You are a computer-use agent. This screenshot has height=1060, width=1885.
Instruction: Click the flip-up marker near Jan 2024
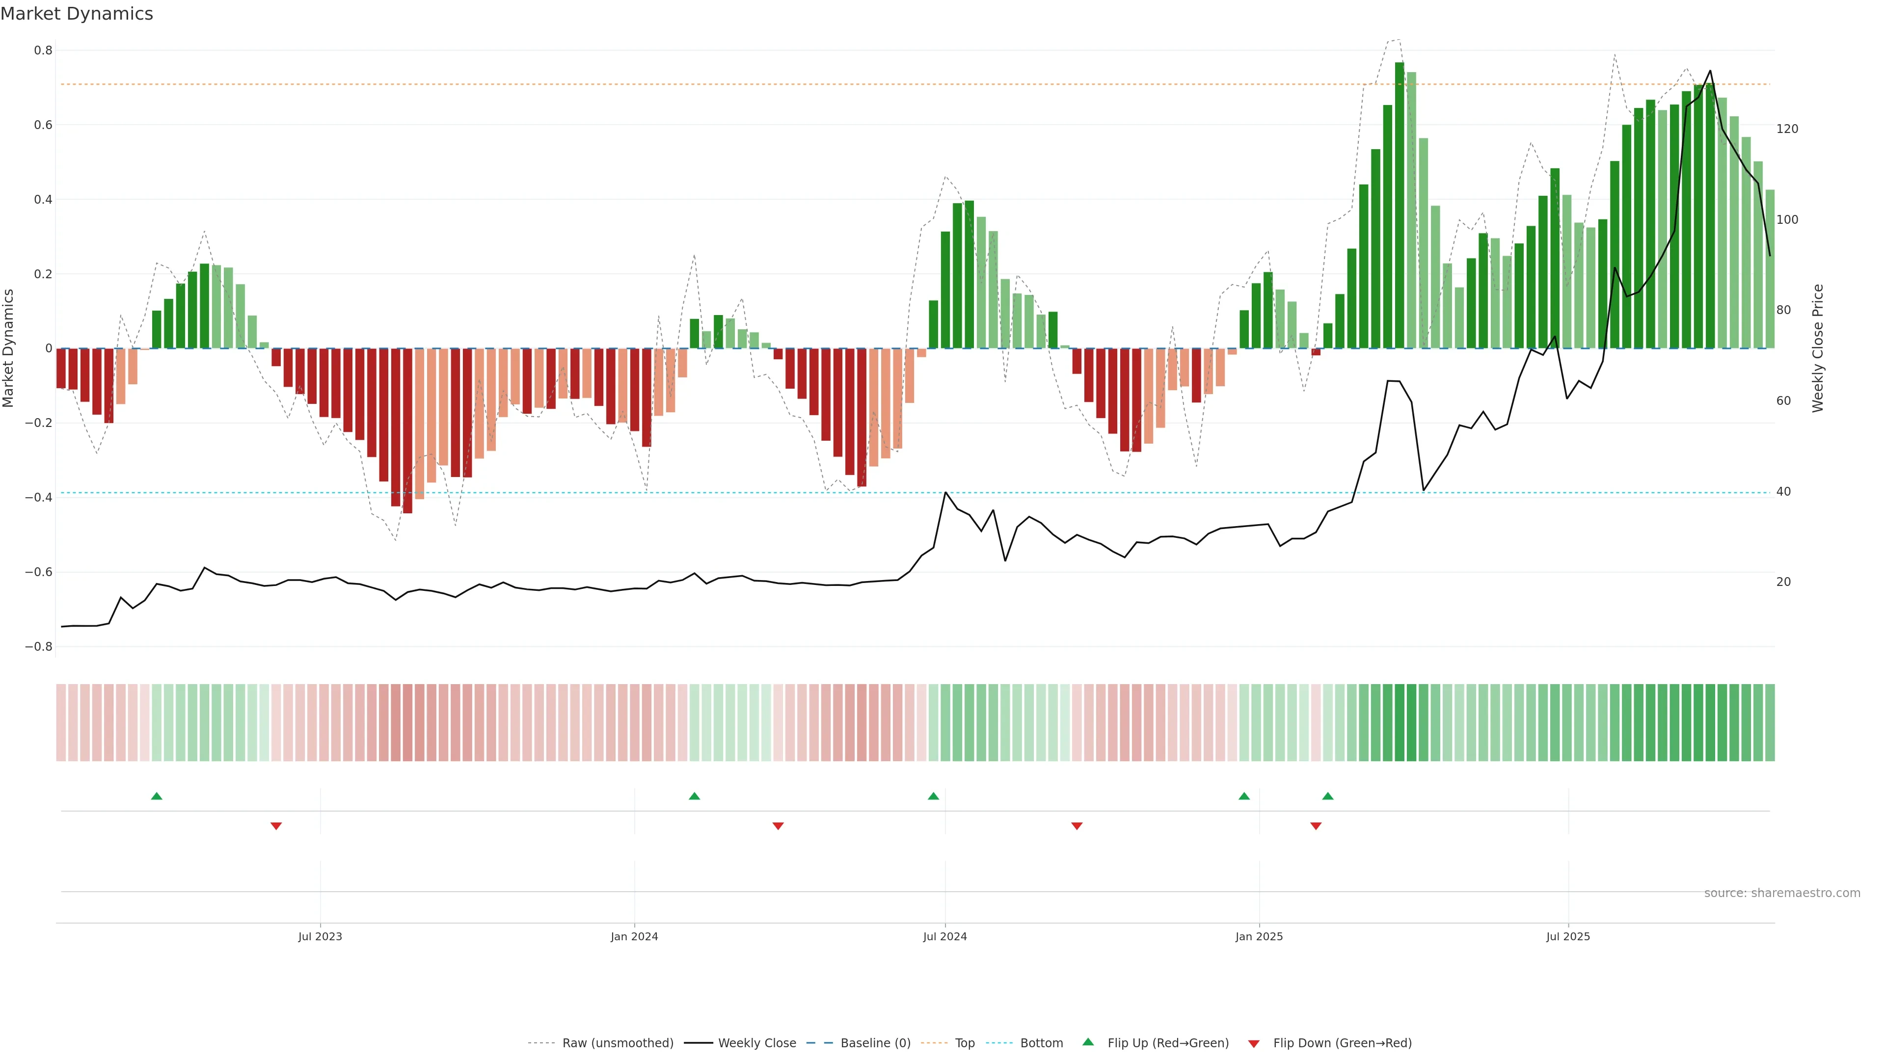(x=695, y=796)
